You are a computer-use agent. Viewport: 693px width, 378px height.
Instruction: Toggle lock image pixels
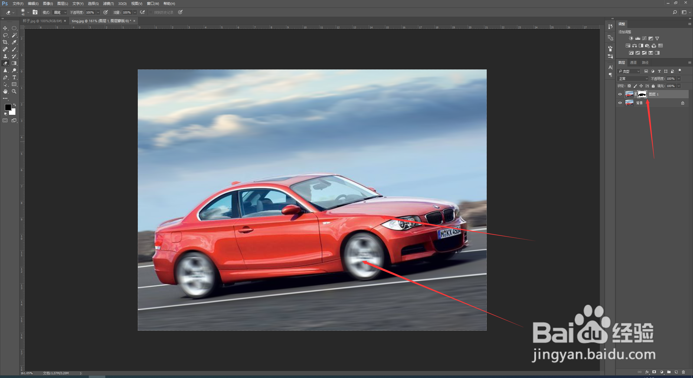(x=635, y=86)
